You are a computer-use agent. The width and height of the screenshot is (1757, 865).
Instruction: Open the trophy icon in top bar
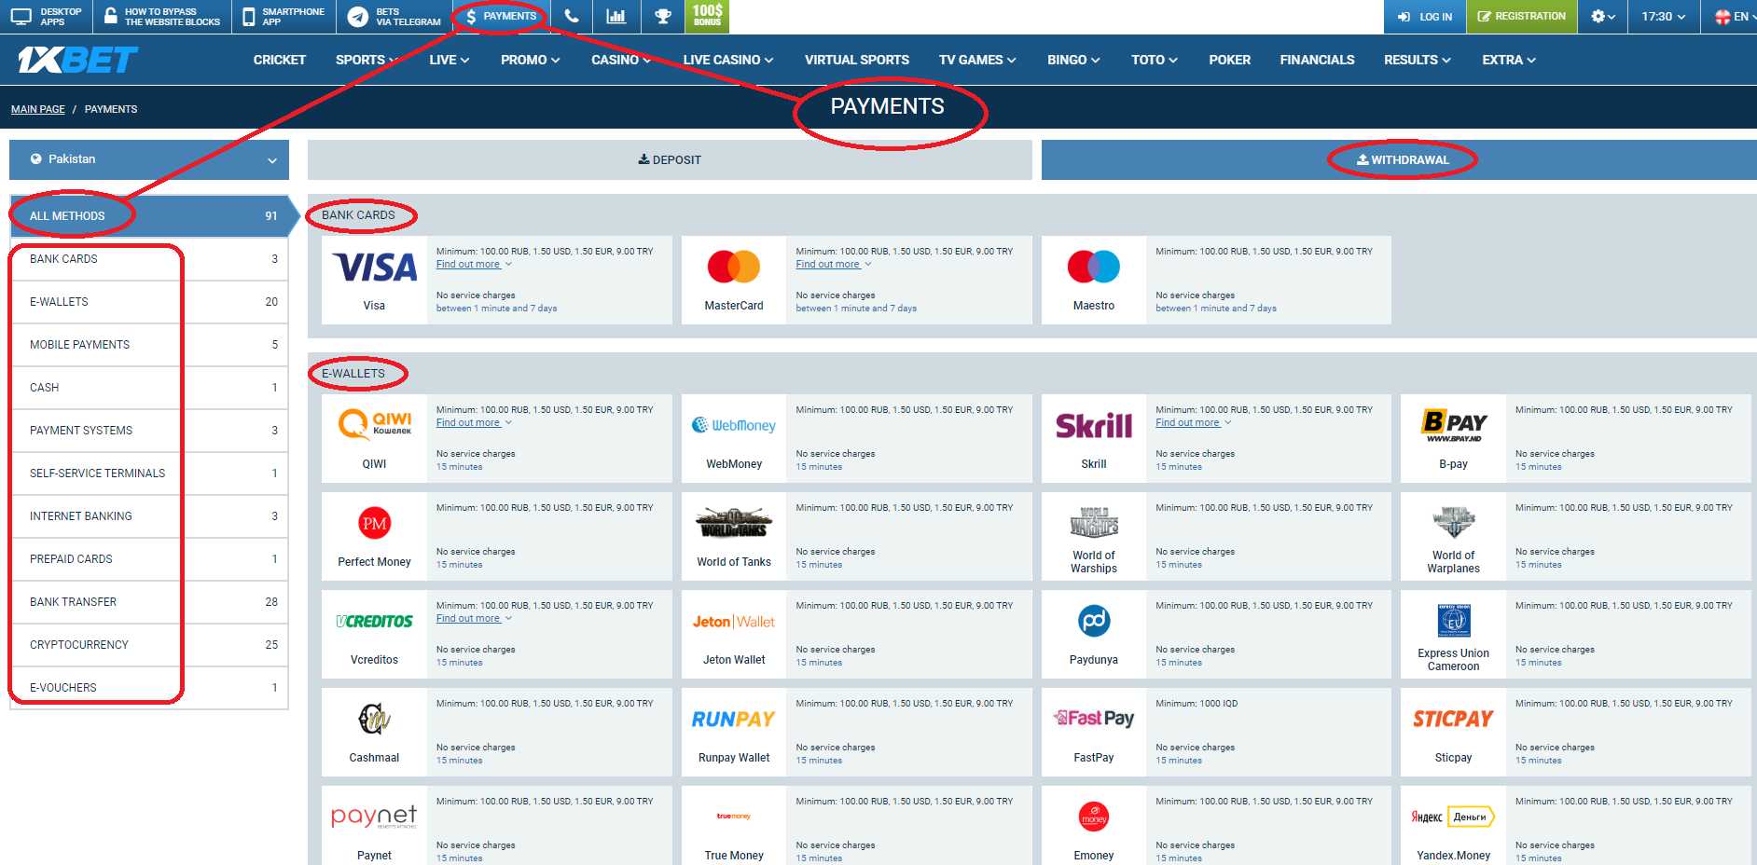663,17
